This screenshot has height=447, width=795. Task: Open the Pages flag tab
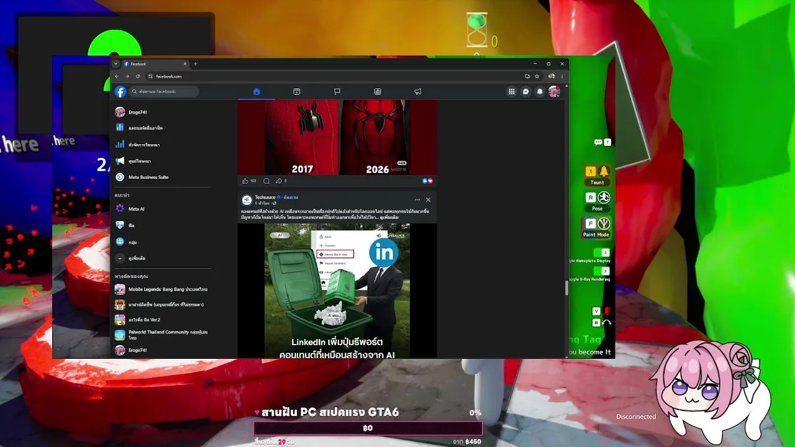coord(337,92)
